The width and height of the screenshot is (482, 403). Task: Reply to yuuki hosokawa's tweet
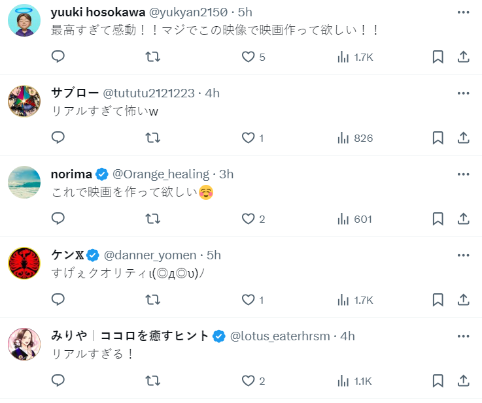(58, 57)
